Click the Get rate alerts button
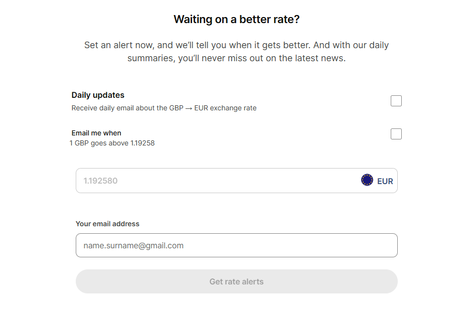476x311 pixels. coord(236,281)
